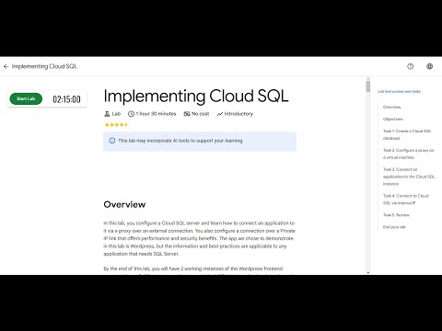
Task: Click the Introductory level chart icon
Action: (x=220, y=114)
